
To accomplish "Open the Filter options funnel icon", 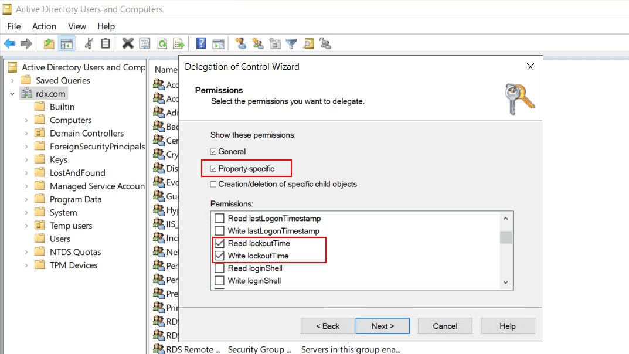I will click(x=291, y=43).
